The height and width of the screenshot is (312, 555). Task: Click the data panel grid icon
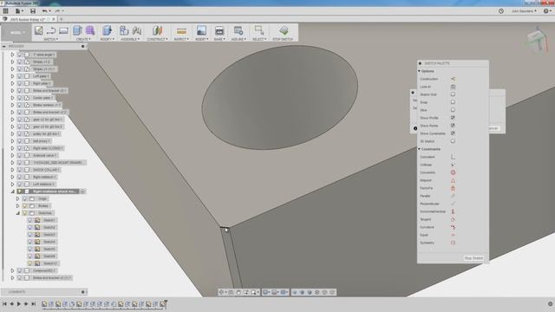click(6, 11)
